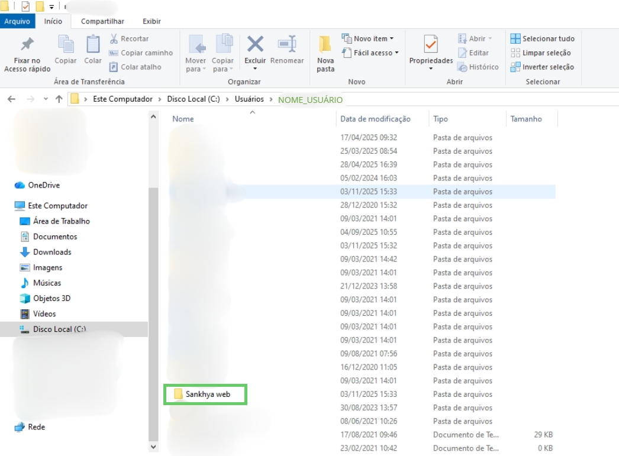Open Objetos 3D in sidebar
This screenshot has width=619, height=456.
(x=45, y=298)
